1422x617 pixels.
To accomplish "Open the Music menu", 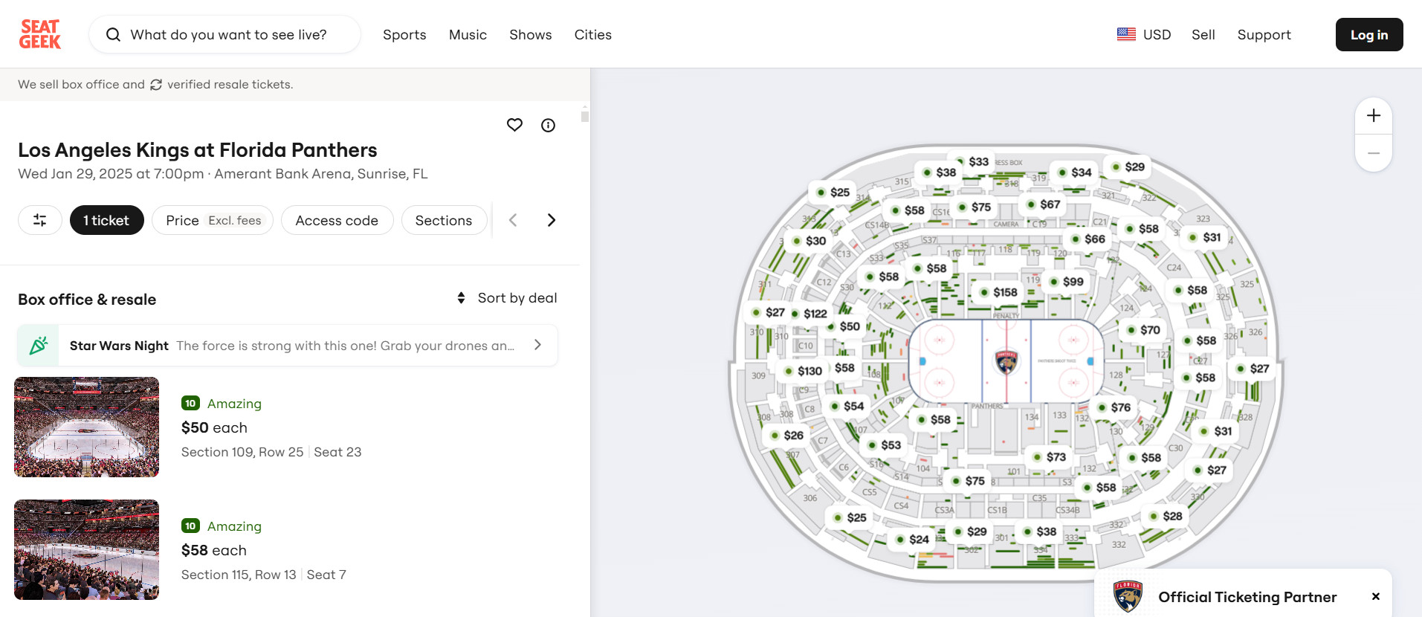I will point(468,35).
